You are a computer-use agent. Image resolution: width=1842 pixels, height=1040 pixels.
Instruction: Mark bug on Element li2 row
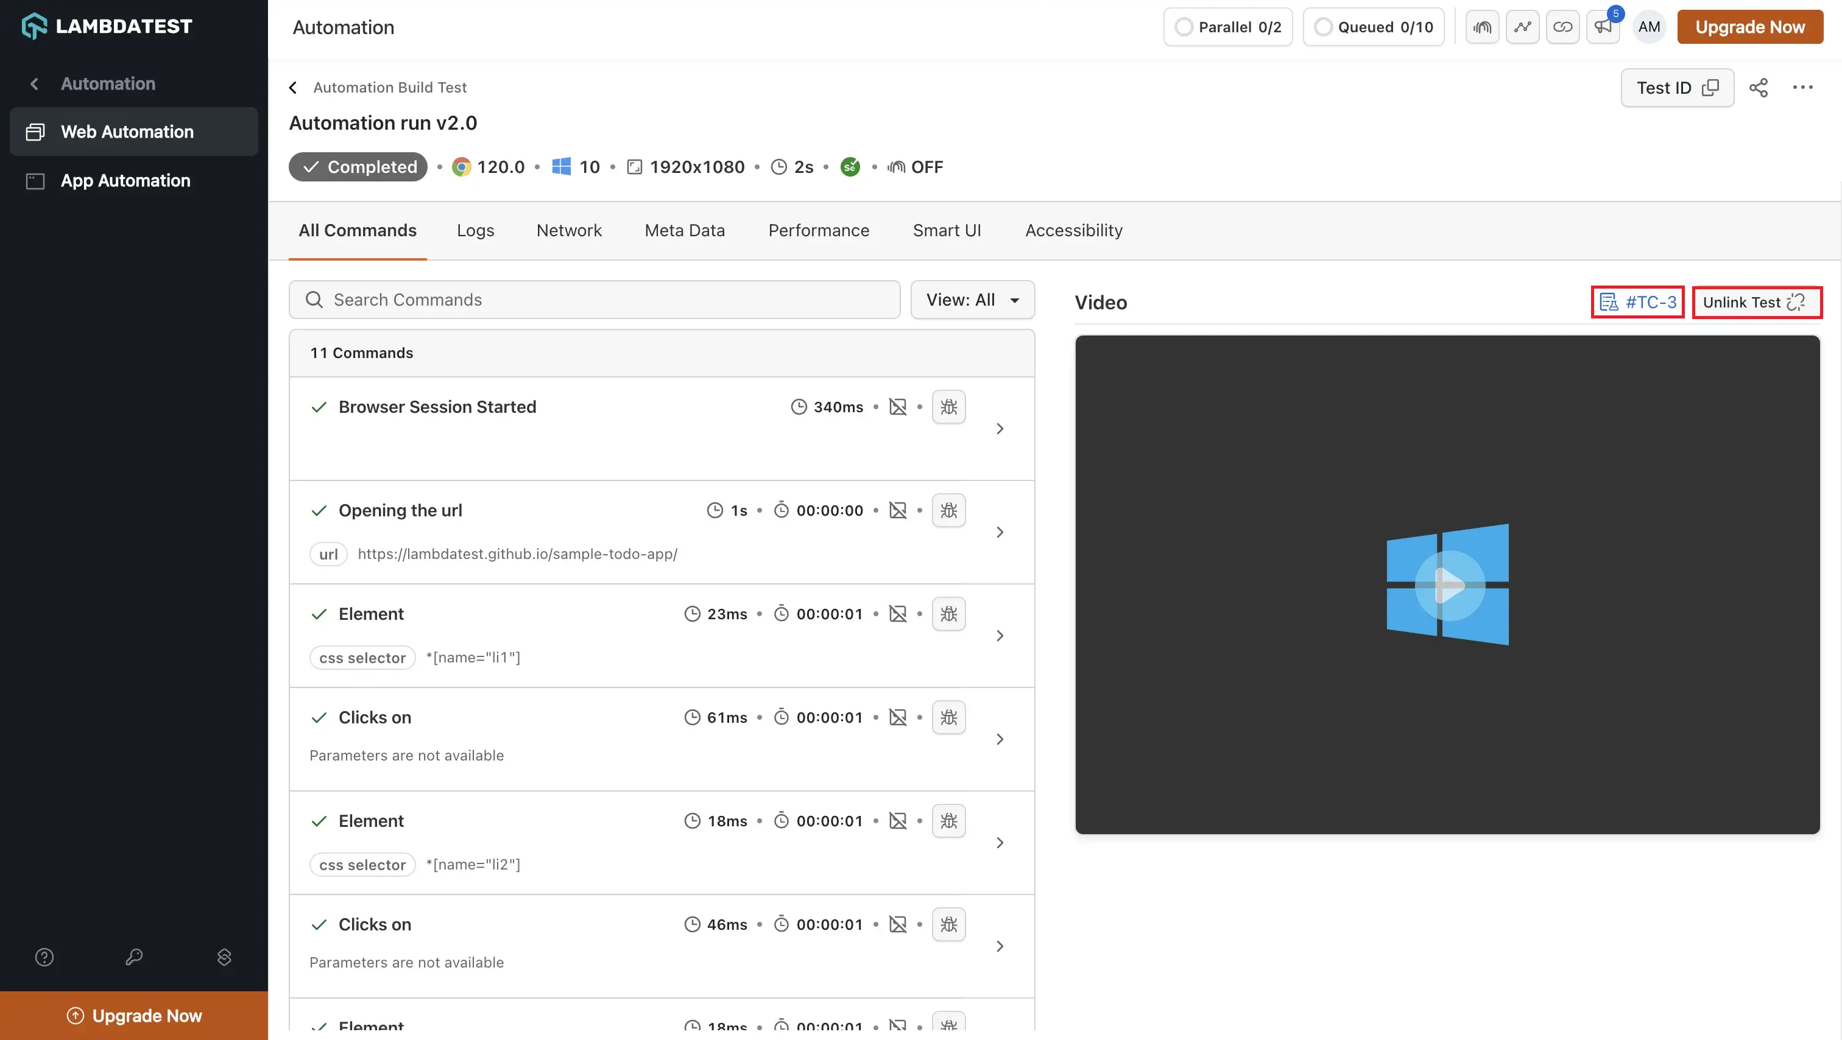pyautogui.click(x=949, y=821)
